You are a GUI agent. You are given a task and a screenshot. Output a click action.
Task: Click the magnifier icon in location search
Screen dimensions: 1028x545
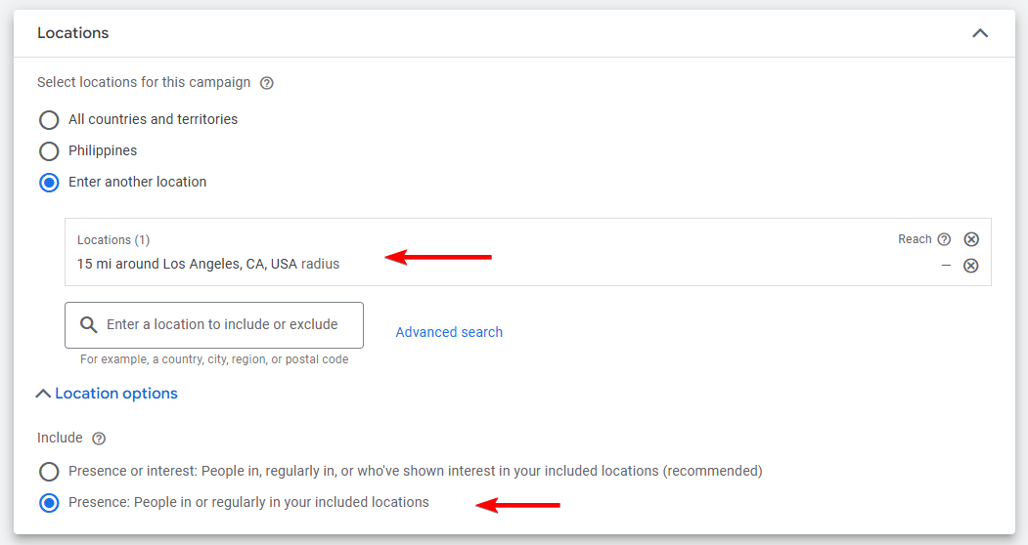click(x=89, y=325)
